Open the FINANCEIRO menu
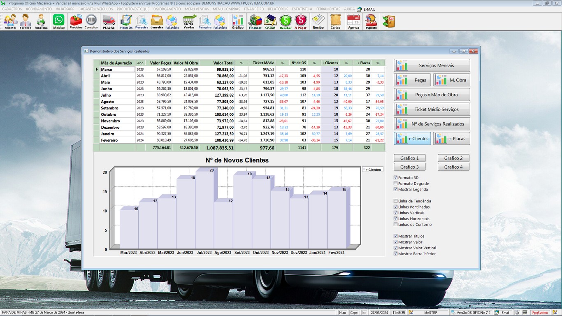This screenshot has height=316, width=562. (x=254, y=9)
